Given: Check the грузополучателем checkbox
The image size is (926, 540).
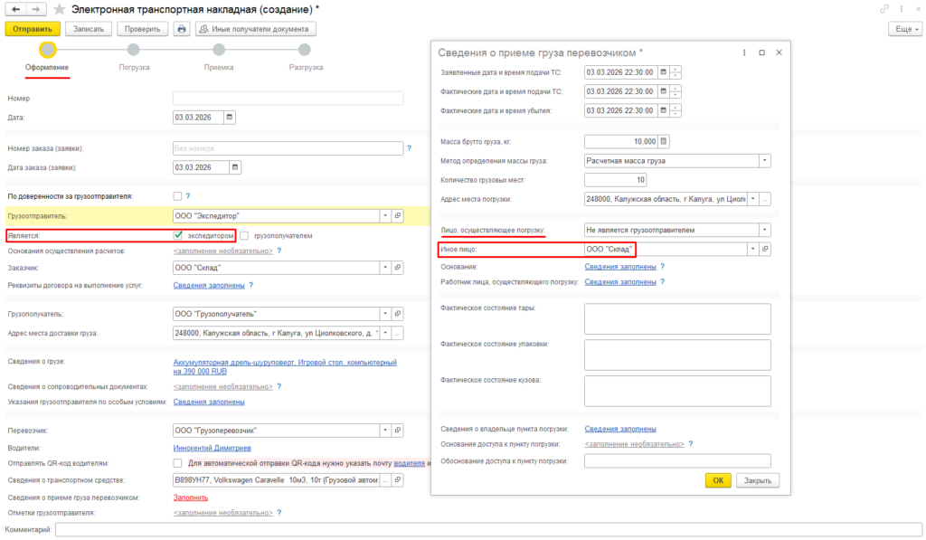Looking at the screenshot, I should (x=244, y=236).
